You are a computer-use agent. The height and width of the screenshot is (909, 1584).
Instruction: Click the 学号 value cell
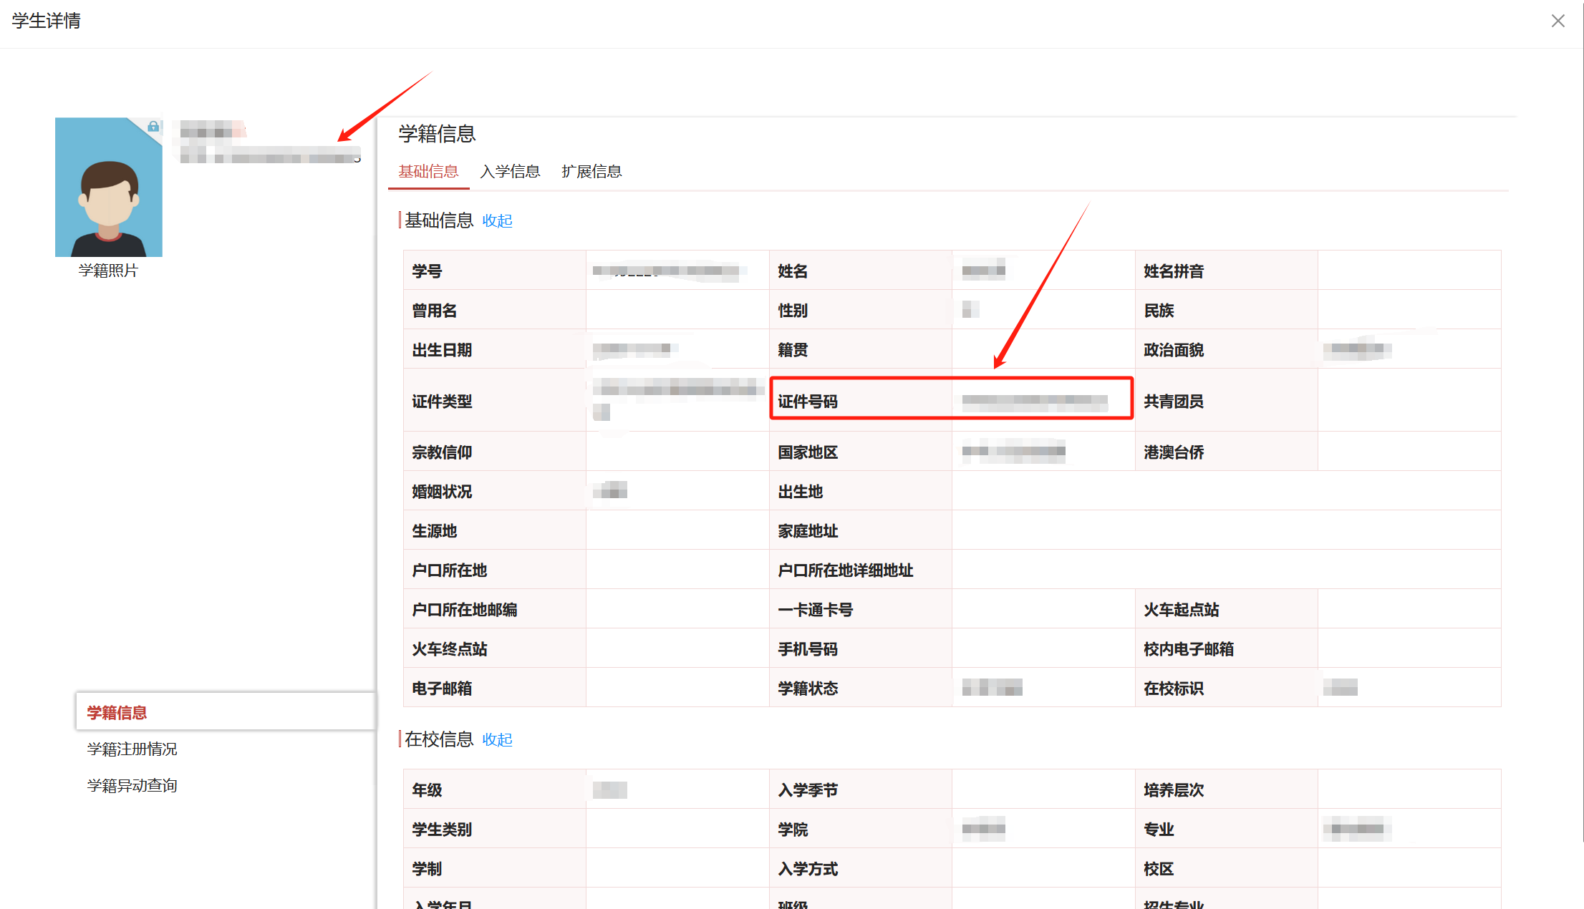click(x=673, y=271)
